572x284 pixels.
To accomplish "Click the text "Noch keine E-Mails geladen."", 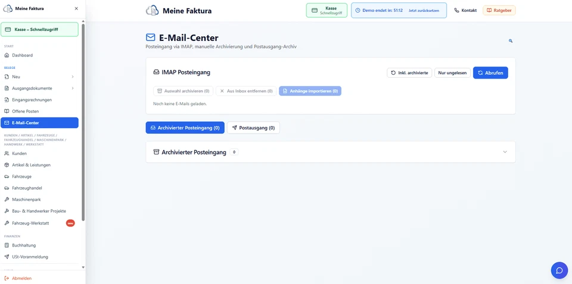I will [x=180, y=104].
